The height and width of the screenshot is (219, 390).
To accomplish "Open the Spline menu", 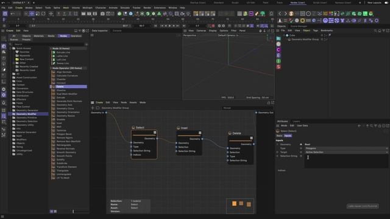I will point(57,8).
